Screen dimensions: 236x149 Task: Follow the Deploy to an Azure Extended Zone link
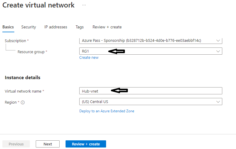coord(107,111)
